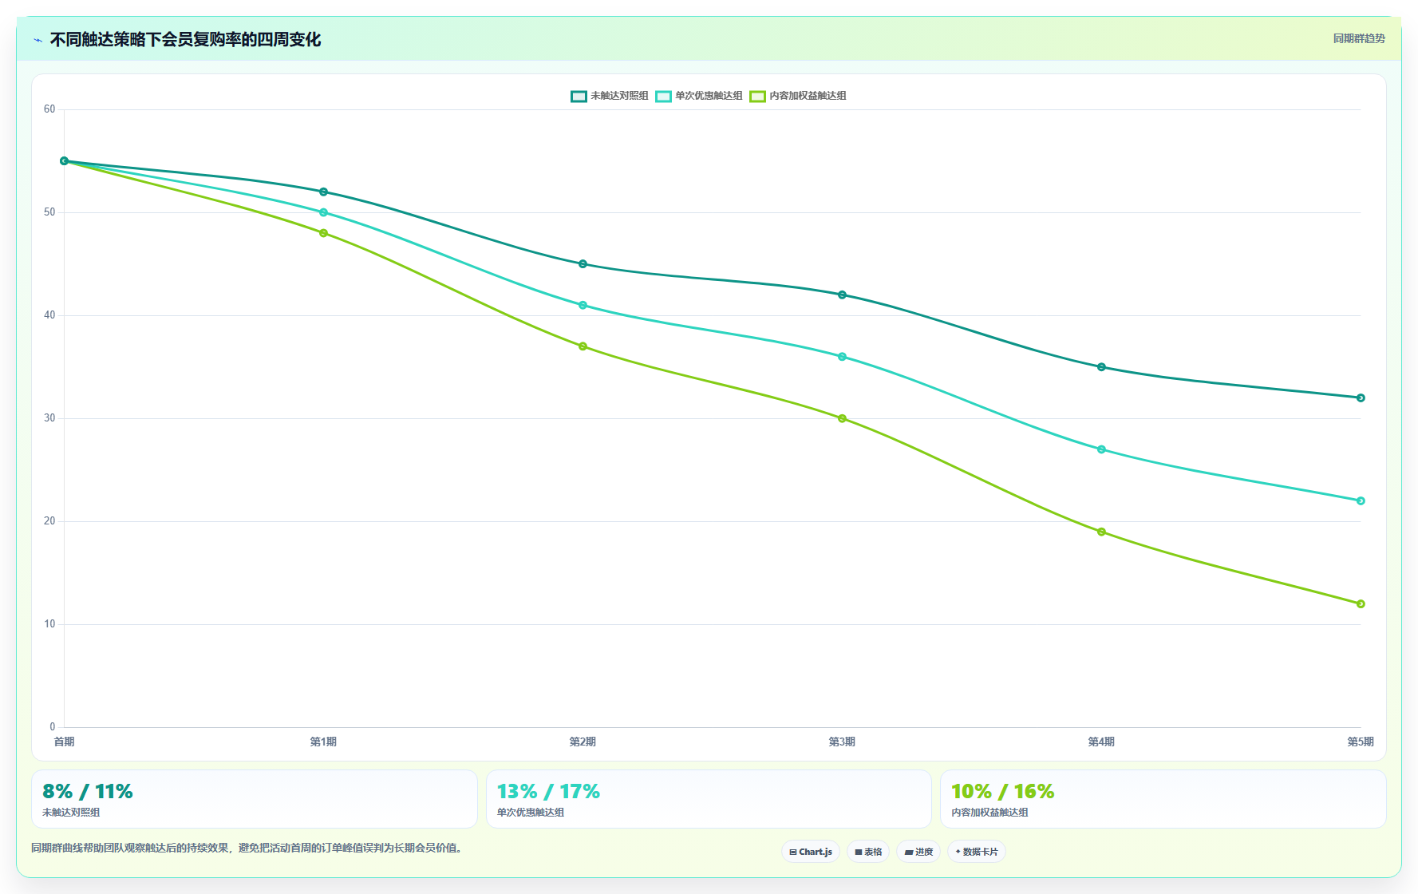
Task: Click the dark teal legend color box
Action: click(579, 97)
